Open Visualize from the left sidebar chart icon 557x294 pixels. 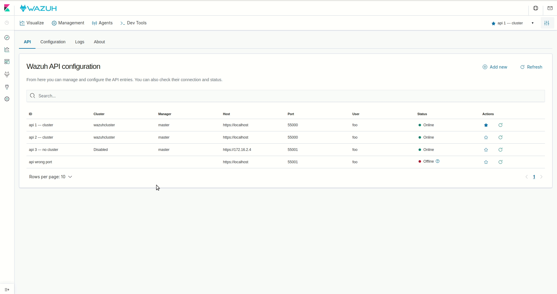(7, 50)
